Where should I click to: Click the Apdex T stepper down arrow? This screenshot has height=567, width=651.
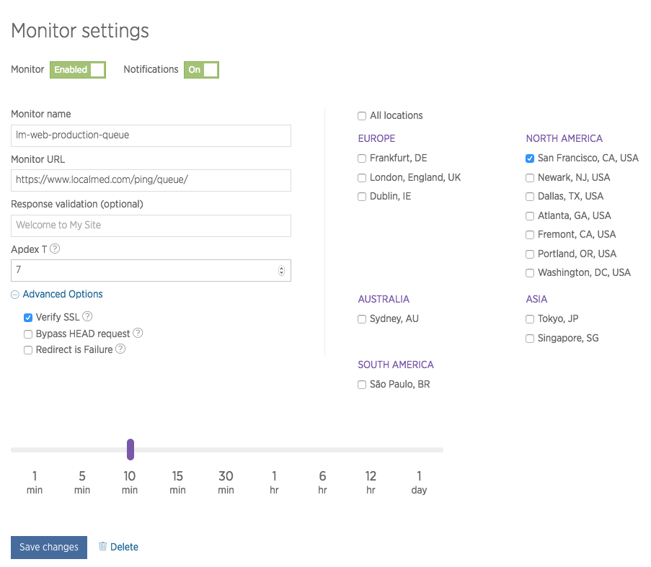(281, 274)
